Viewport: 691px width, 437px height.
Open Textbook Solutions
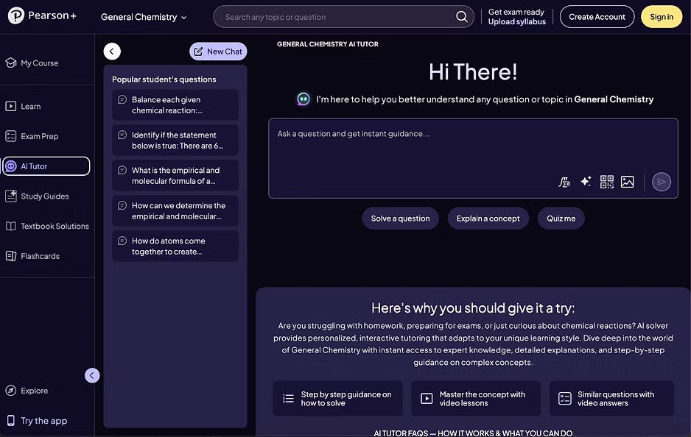(x=47, y=226)
